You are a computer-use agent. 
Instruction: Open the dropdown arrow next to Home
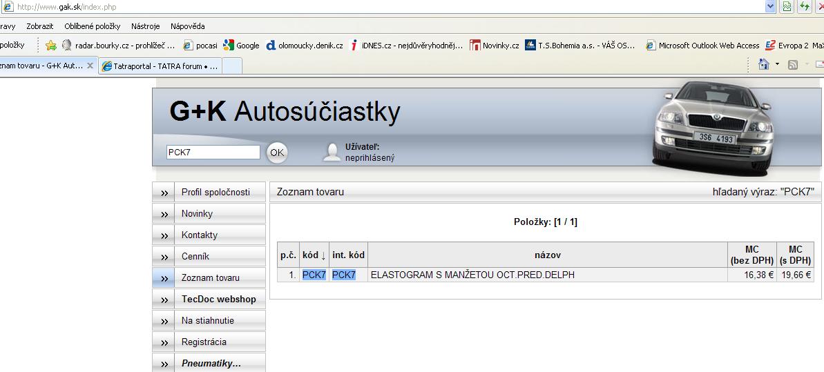coord(777,65)
